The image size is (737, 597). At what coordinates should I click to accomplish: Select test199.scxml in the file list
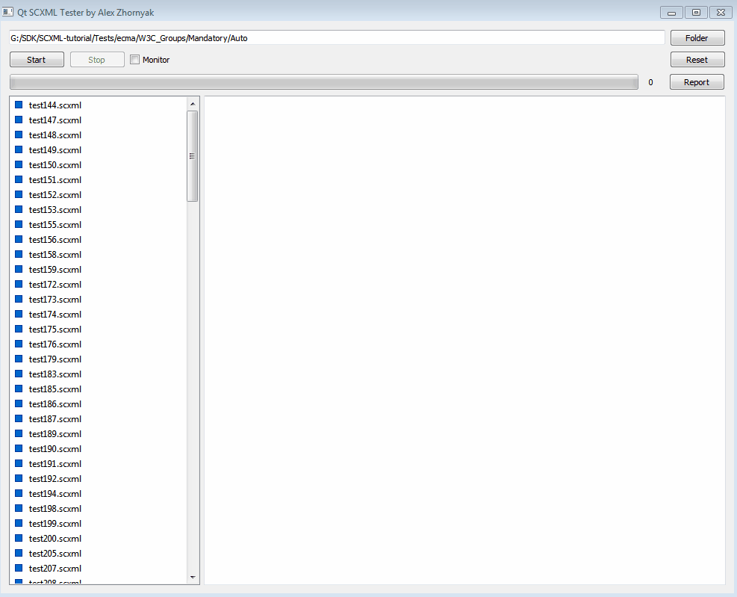click(55, 524)
